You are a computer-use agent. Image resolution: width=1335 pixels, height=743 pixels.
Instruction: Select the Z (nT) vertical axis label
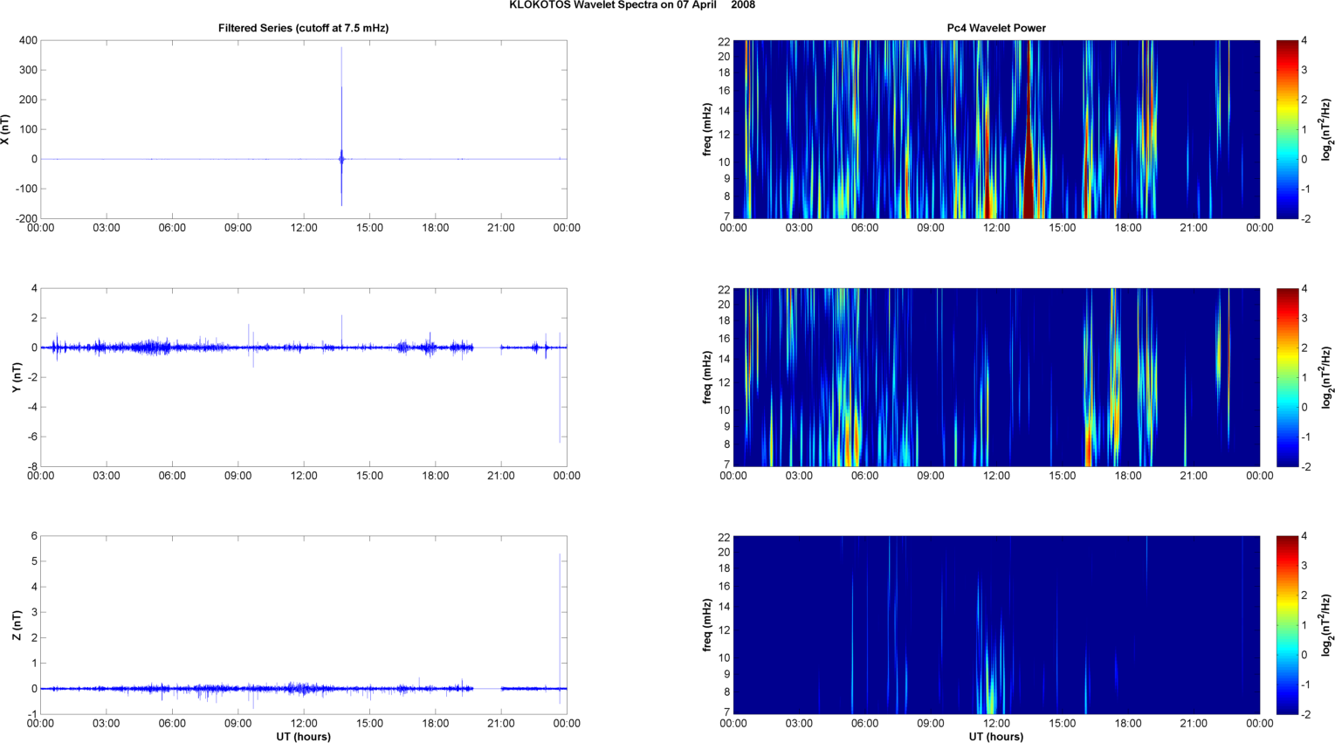17,625
